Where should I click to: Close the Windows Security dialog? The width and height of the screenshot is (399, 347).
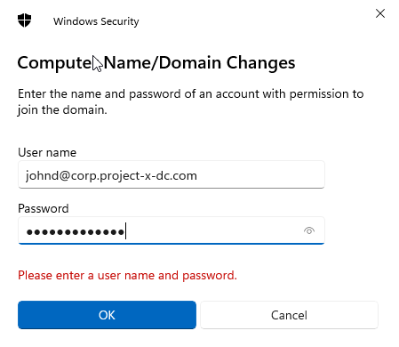pos(380,13)
